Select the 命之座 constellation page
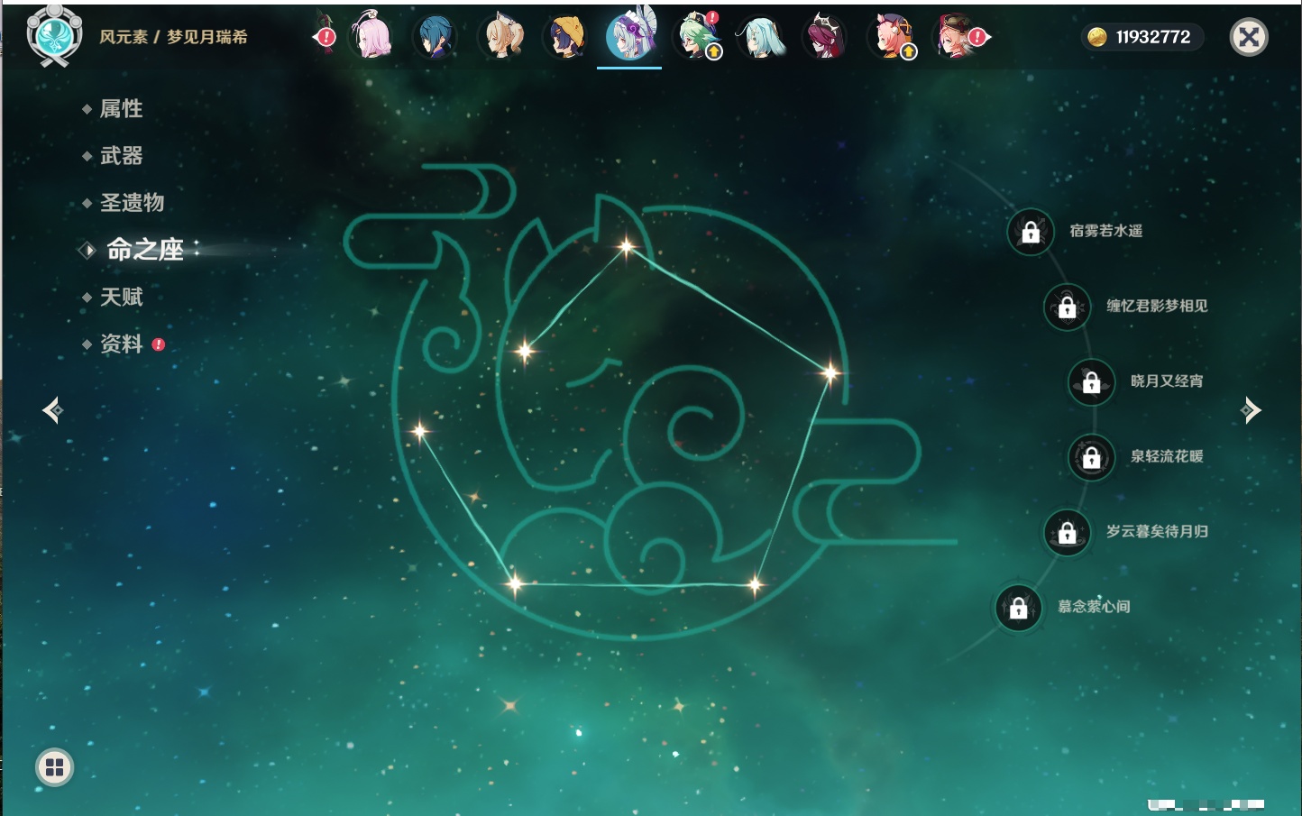Image resolution: width=1302 pixels, height=816 pixels. 144,250
